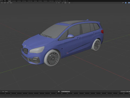Open the Global transform orientation dropdown
Screen dimensions: 130x98
(58, 3)
